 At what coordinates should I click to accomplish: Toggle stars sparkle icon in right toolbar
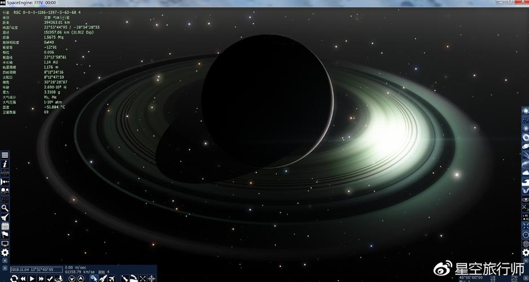526,129
